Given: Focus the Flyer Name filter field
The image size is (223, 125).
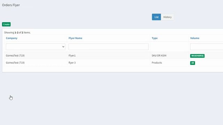Looking at the screenshot, I should click(x=108, y=47).
